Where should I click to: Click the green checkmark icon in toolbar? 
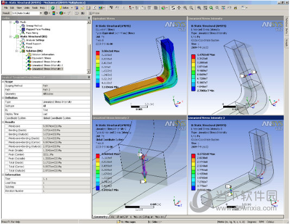53,8
